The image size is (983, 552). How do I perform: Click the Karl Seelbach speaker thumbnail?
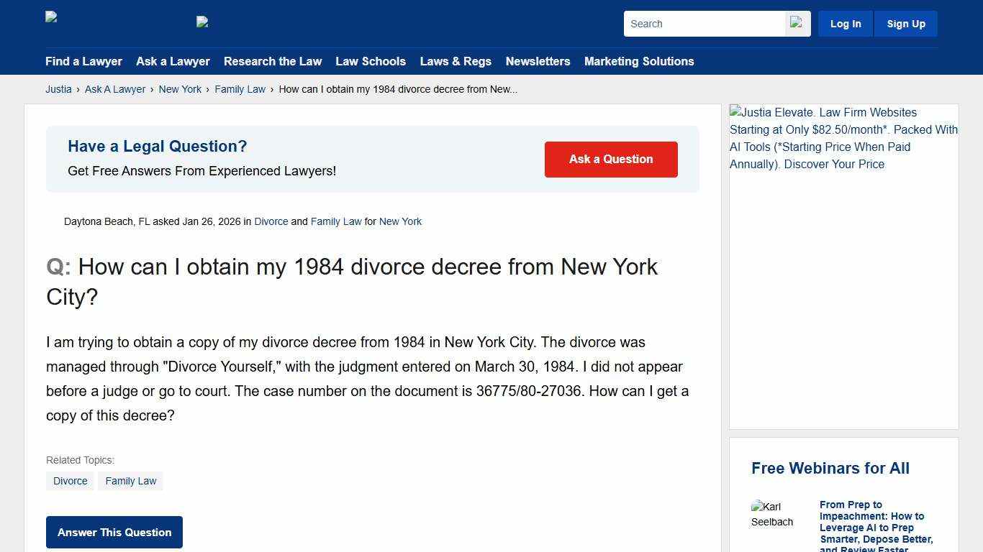773,514
